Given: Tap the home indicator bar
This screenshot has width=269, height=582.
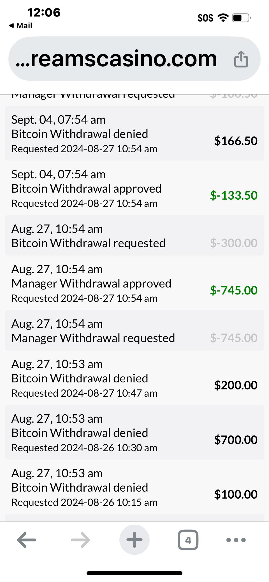Looking at the screenshot, I should pyautogui.click(x=134, y=573).
